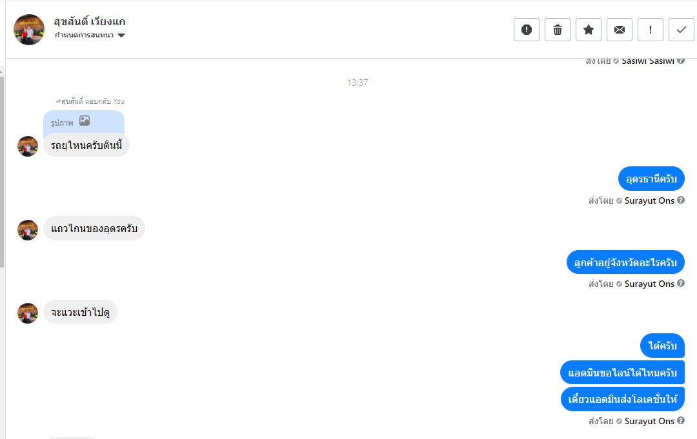Click the picture icon in รูปภาพ reply

(x=85, y=121)
